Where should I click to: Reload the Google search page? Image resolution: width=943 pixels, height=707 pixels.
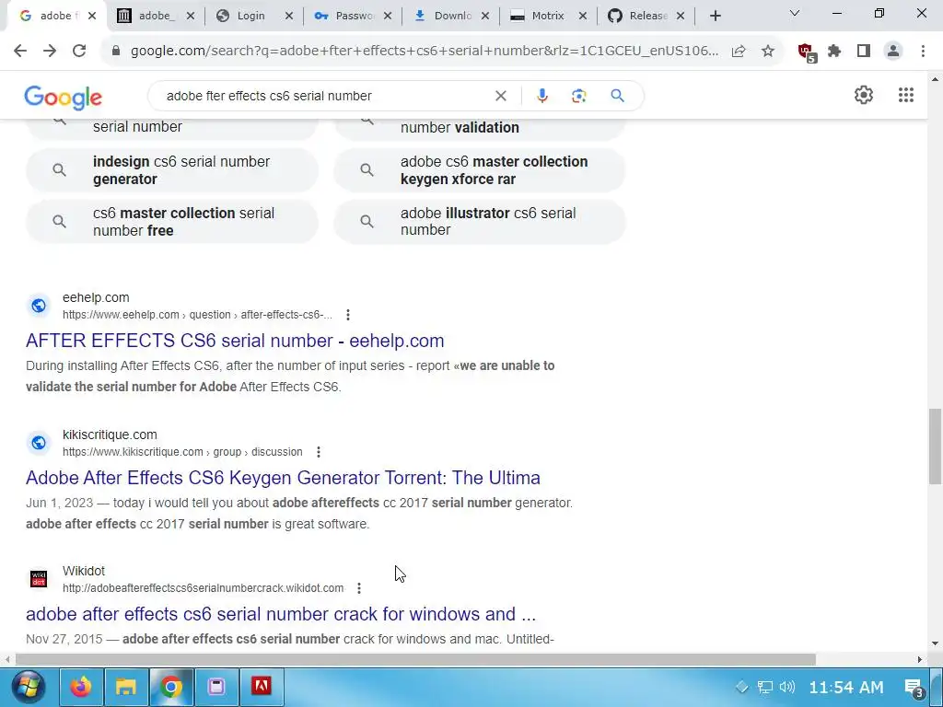coord(79,52)
